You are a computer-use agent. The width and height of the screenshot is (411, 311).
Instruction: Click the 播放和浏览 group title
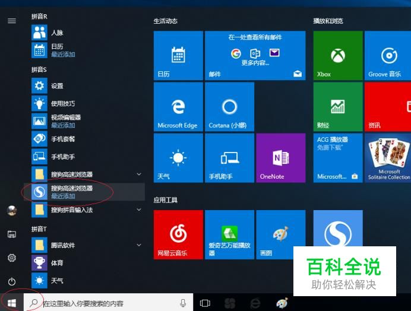pos(328,21)
